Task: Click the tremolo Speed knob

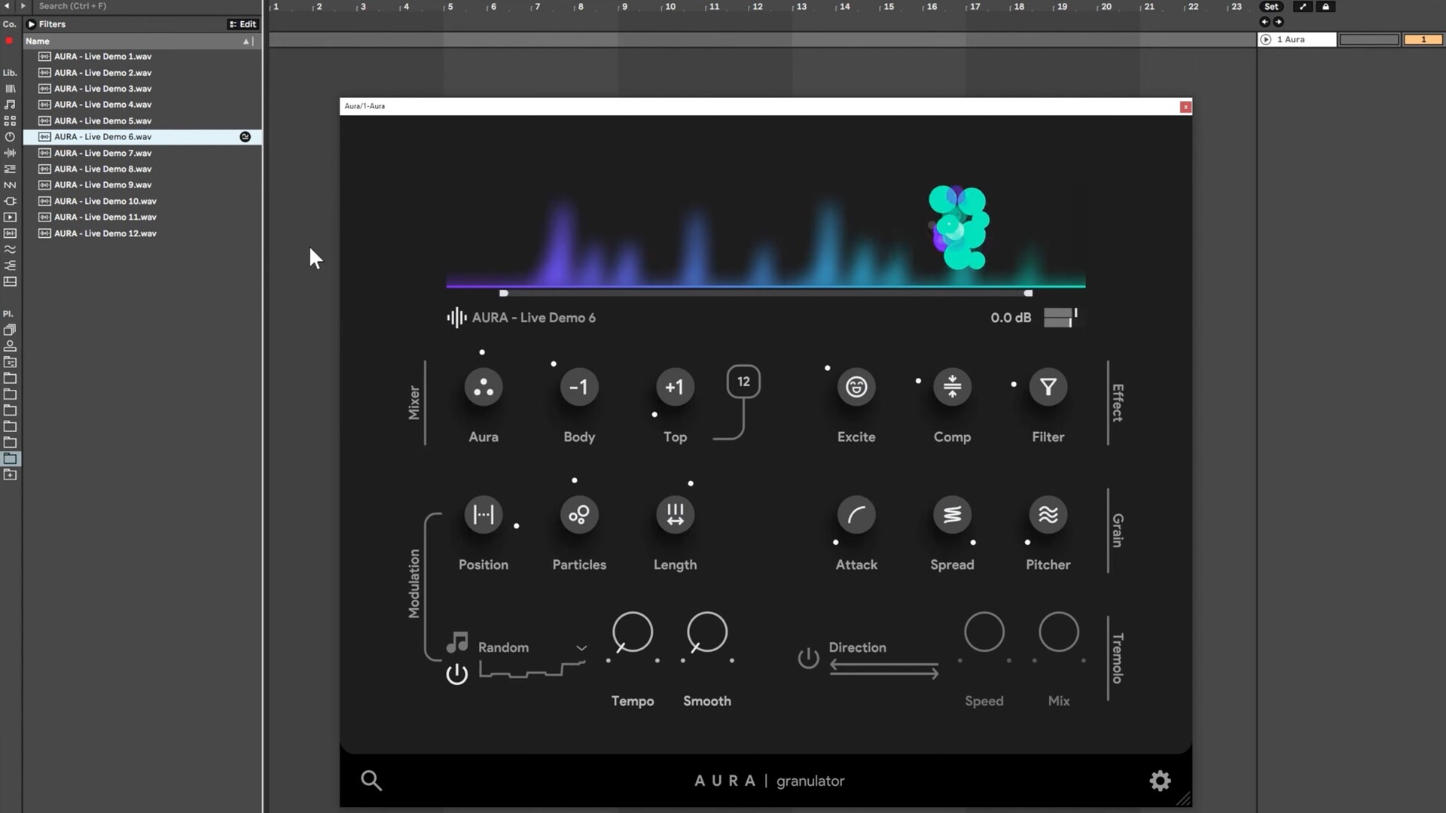Action: pos(984,632)
